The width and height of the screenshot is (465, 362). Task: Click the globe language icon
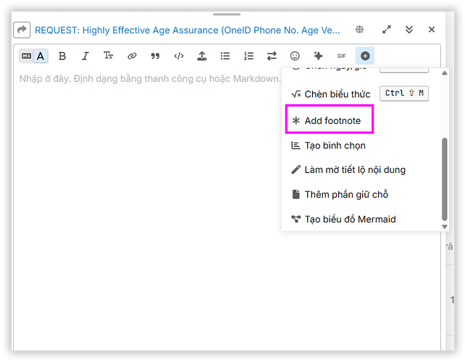click(360, 30)
